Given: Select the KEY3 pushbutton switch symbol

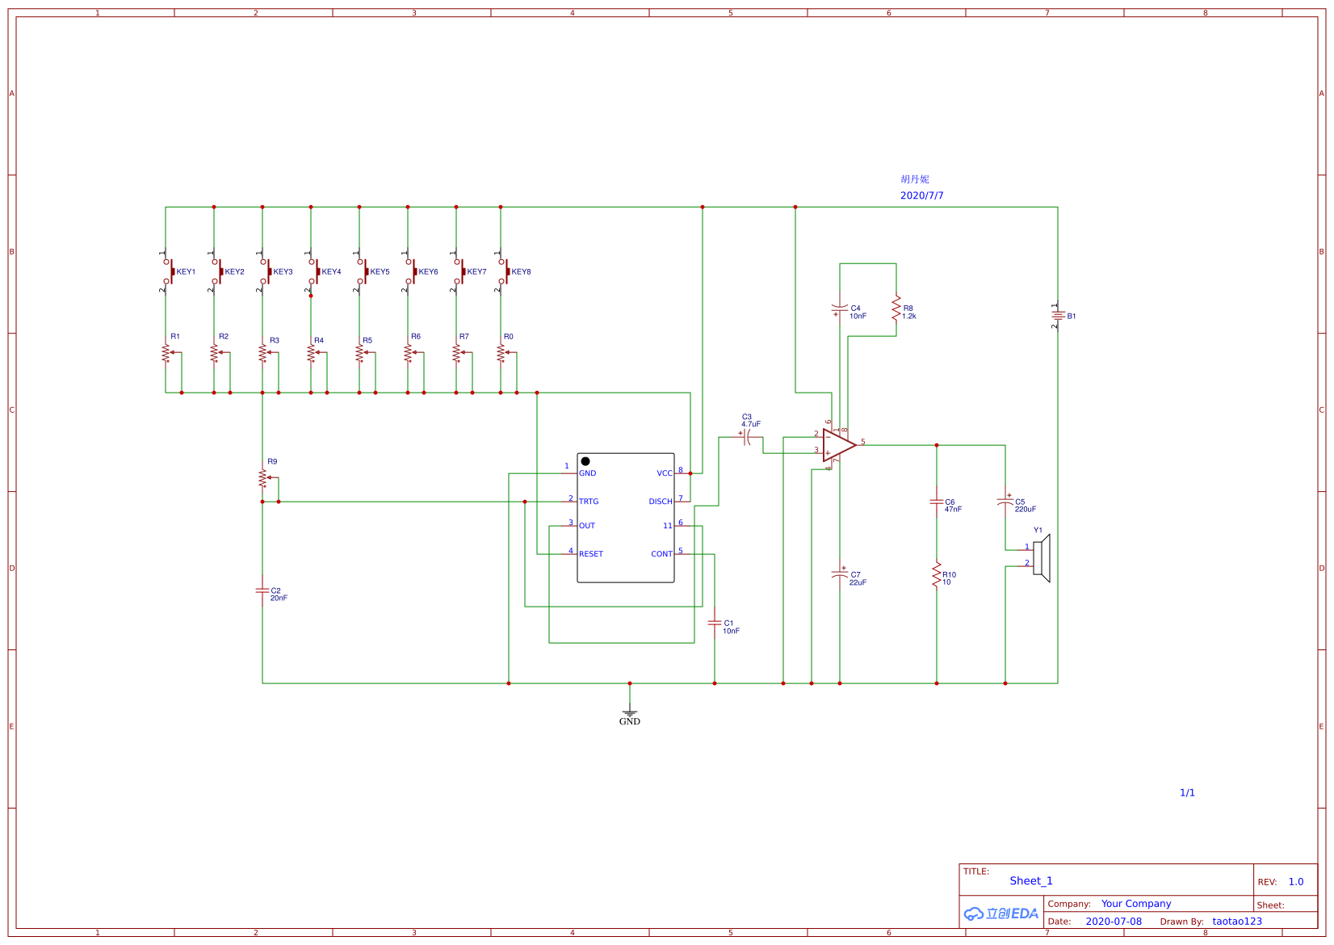Looking at the screenshot, I should 265,271.
